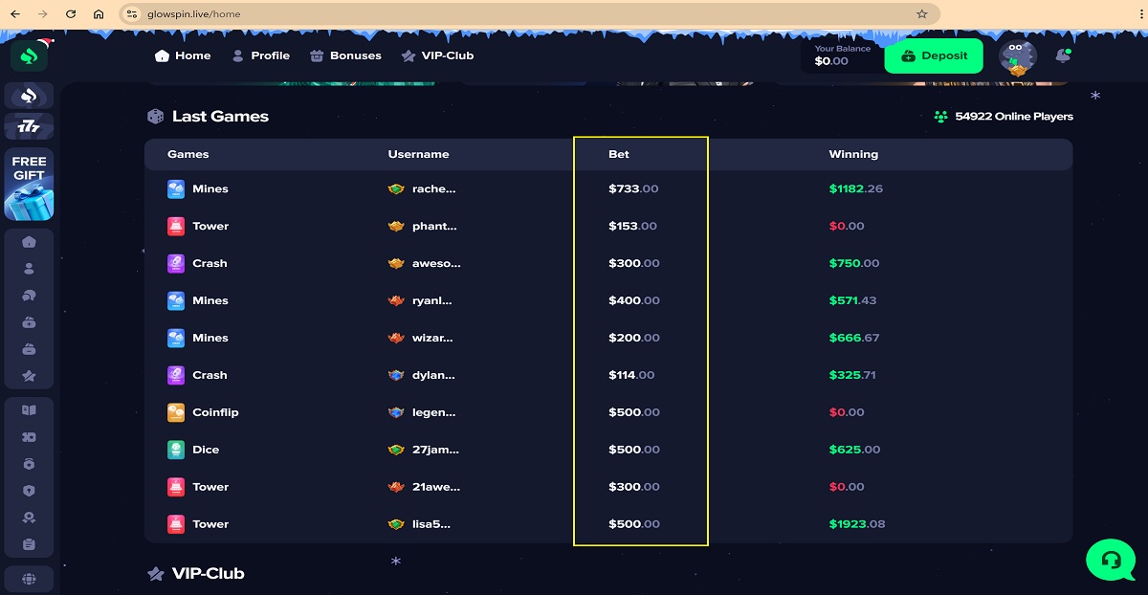The height and width of the screenshot is (595, 1148).
Task: Click the sidebar star VIP icon
Action: click(x=29, y=376)
